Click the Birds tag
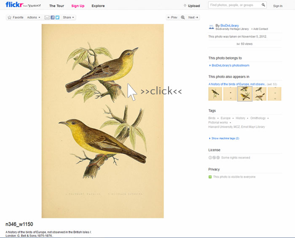The height and width of the screenshot is (238, 295). (x=212, y=118)
